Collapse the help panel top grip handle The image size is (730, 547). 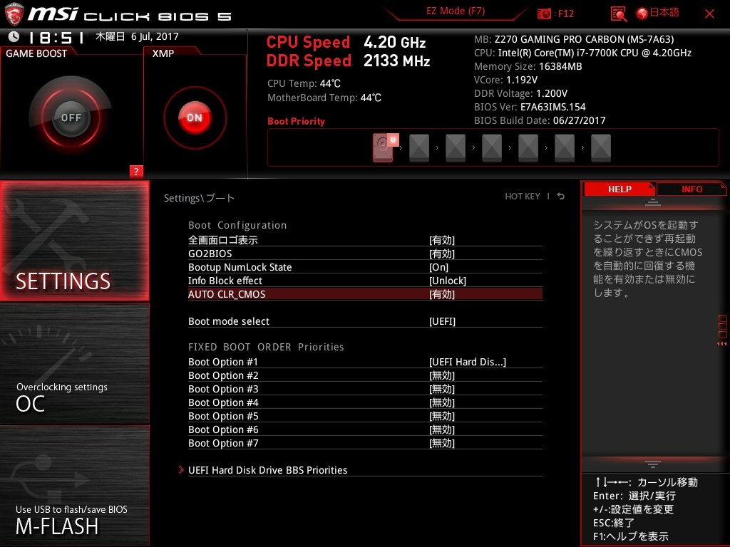click(653, 202)
